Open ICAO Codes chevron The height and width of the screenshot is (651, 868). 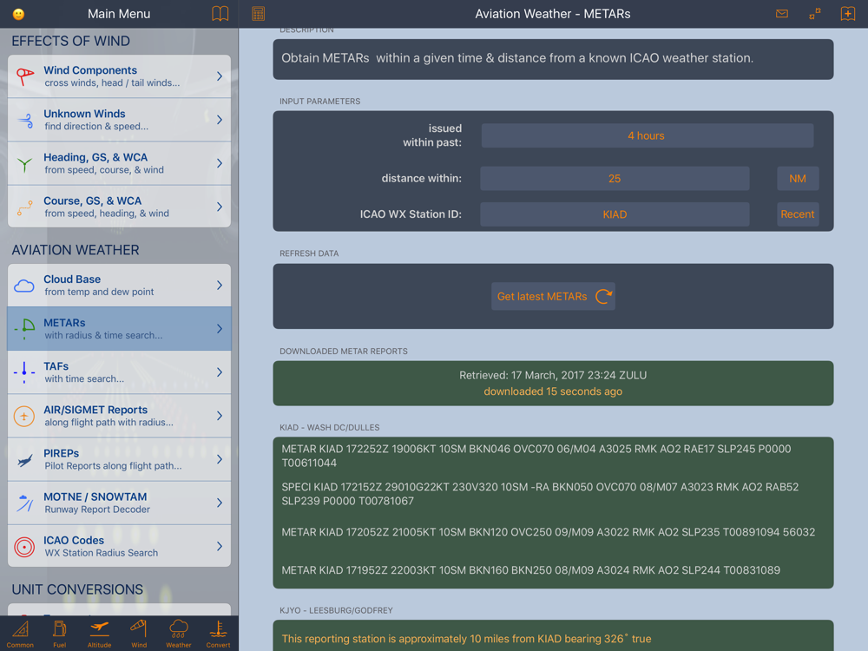point(220,546)
